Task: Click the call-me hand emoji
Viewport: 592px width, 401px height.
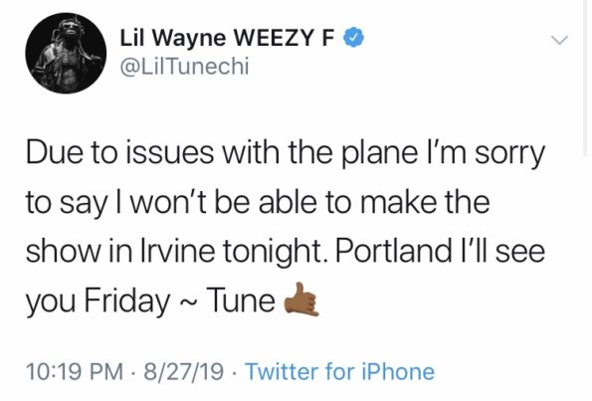Action: pyautogui.click(x=301, y=300)
